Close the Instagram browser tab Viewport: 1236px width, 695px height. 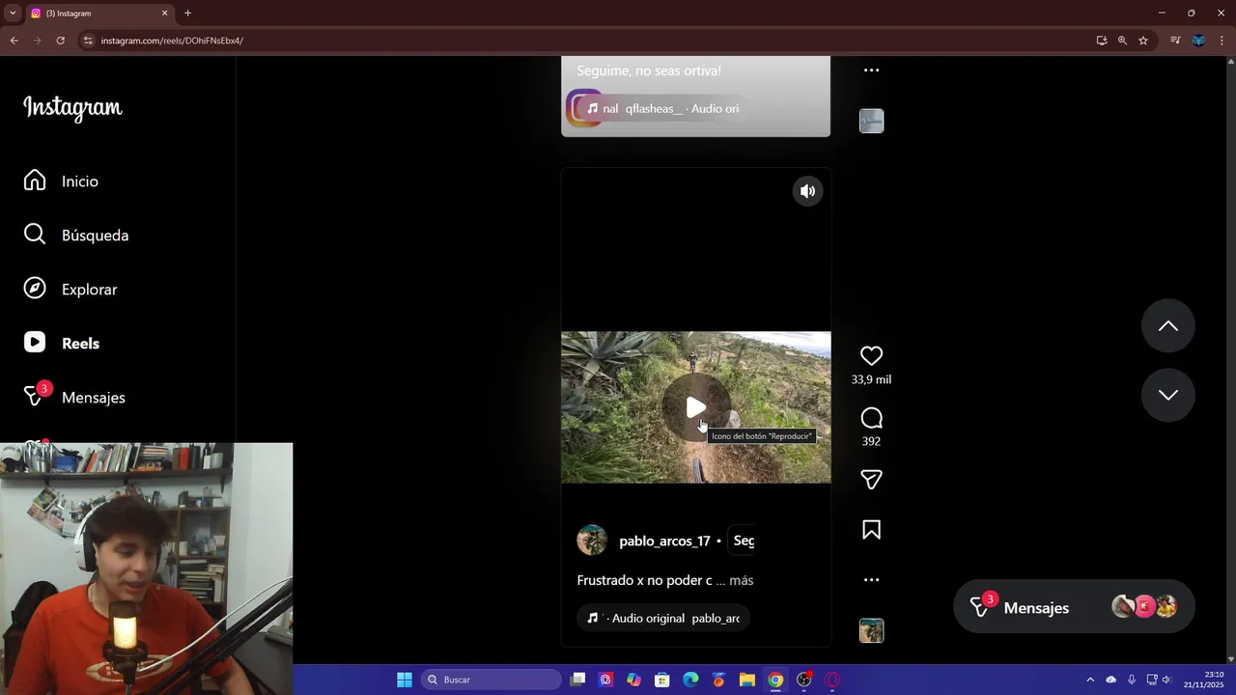click(x=164, y=14)
